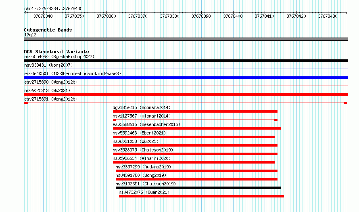
Task: Open variant nsv5554090 (ByrskaBishop2022) label
Action: point(59,57)
